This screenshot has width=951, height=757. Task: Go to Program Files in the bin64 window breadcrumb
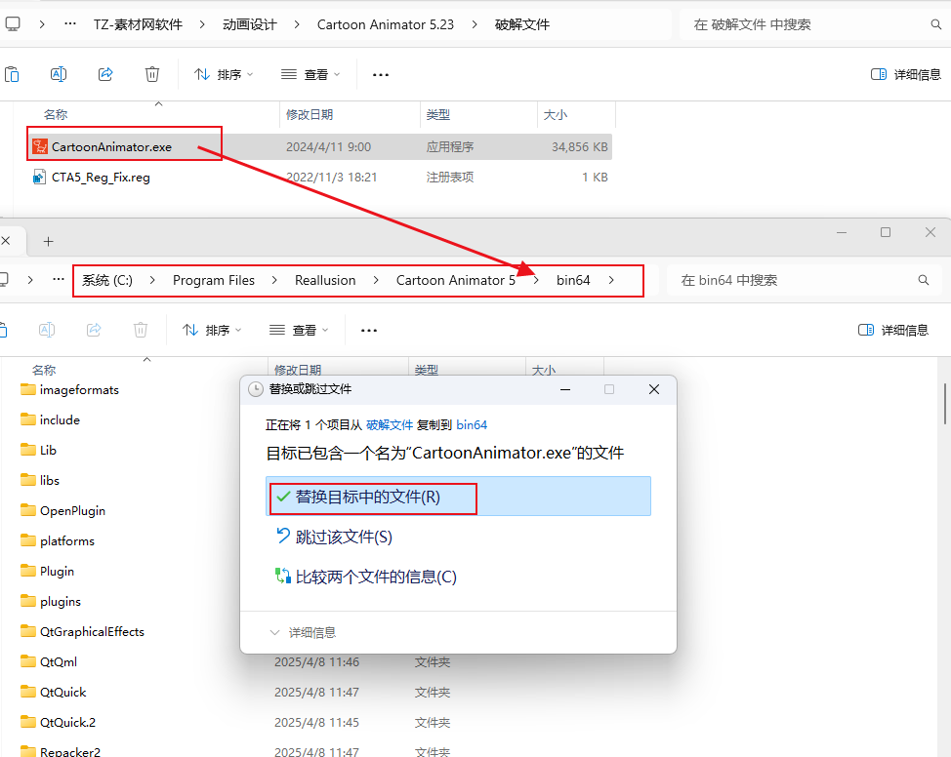214,280
